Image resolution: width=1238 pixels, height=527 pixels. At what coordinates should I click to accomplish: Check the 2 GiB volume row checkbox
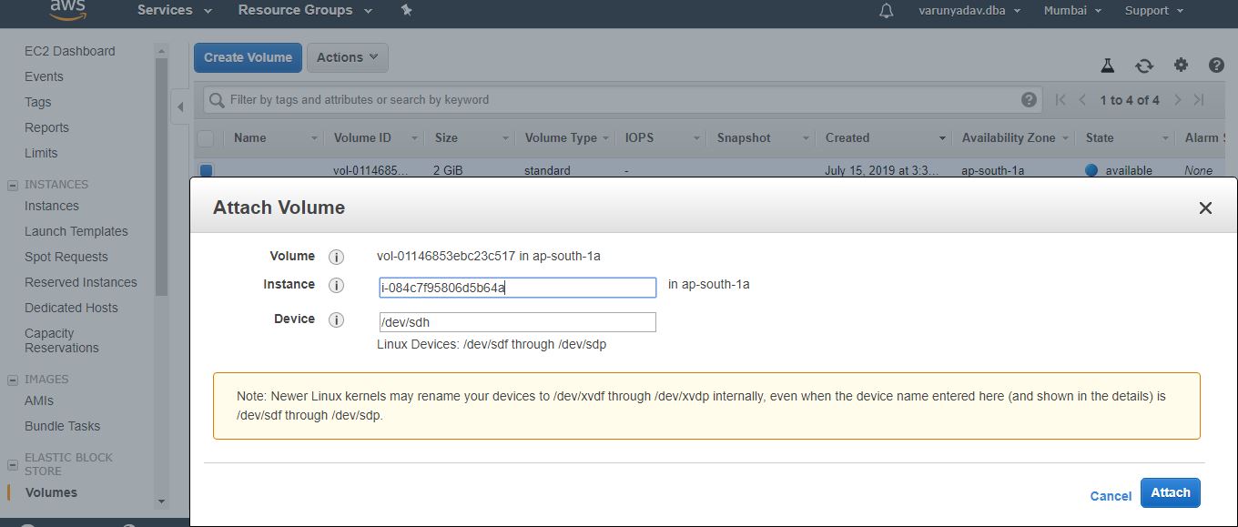(205, 170)
